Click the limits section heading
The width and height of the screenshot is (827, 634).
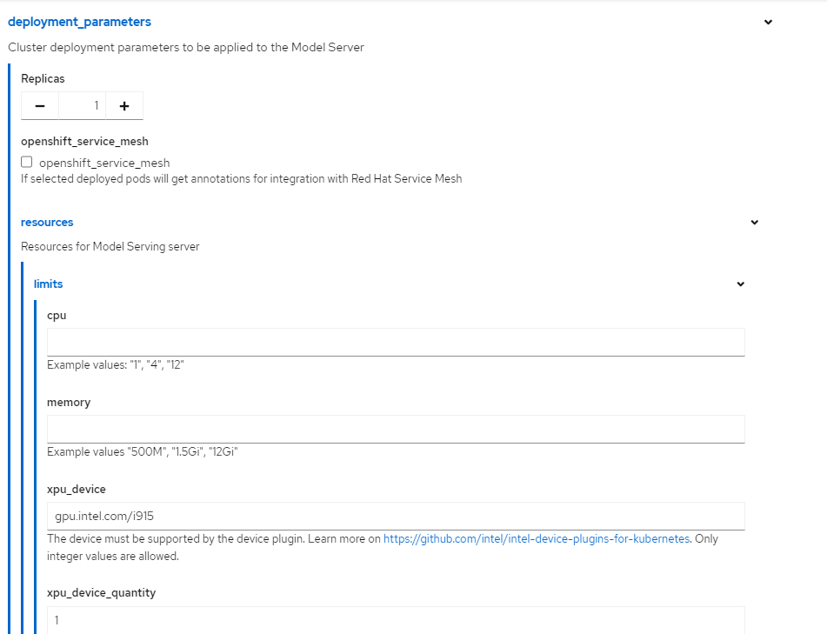[x=48, y=284]
